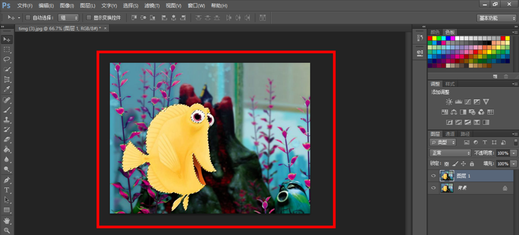
Task: Open the 基本功能 workspace dropdown
Action: (496, 18)
